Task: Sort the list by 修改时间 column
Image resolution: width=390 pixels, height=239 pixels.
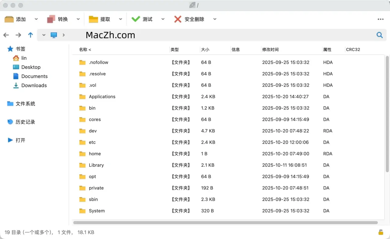Action: click(270, 50)
